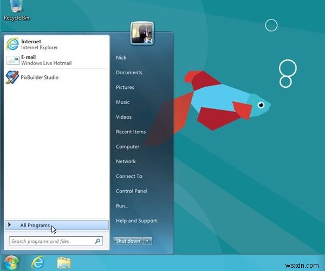The width and height of the screenshot is (325, 271).
Task: Click the Start orb button on taskbar
Action: [11, 263]
